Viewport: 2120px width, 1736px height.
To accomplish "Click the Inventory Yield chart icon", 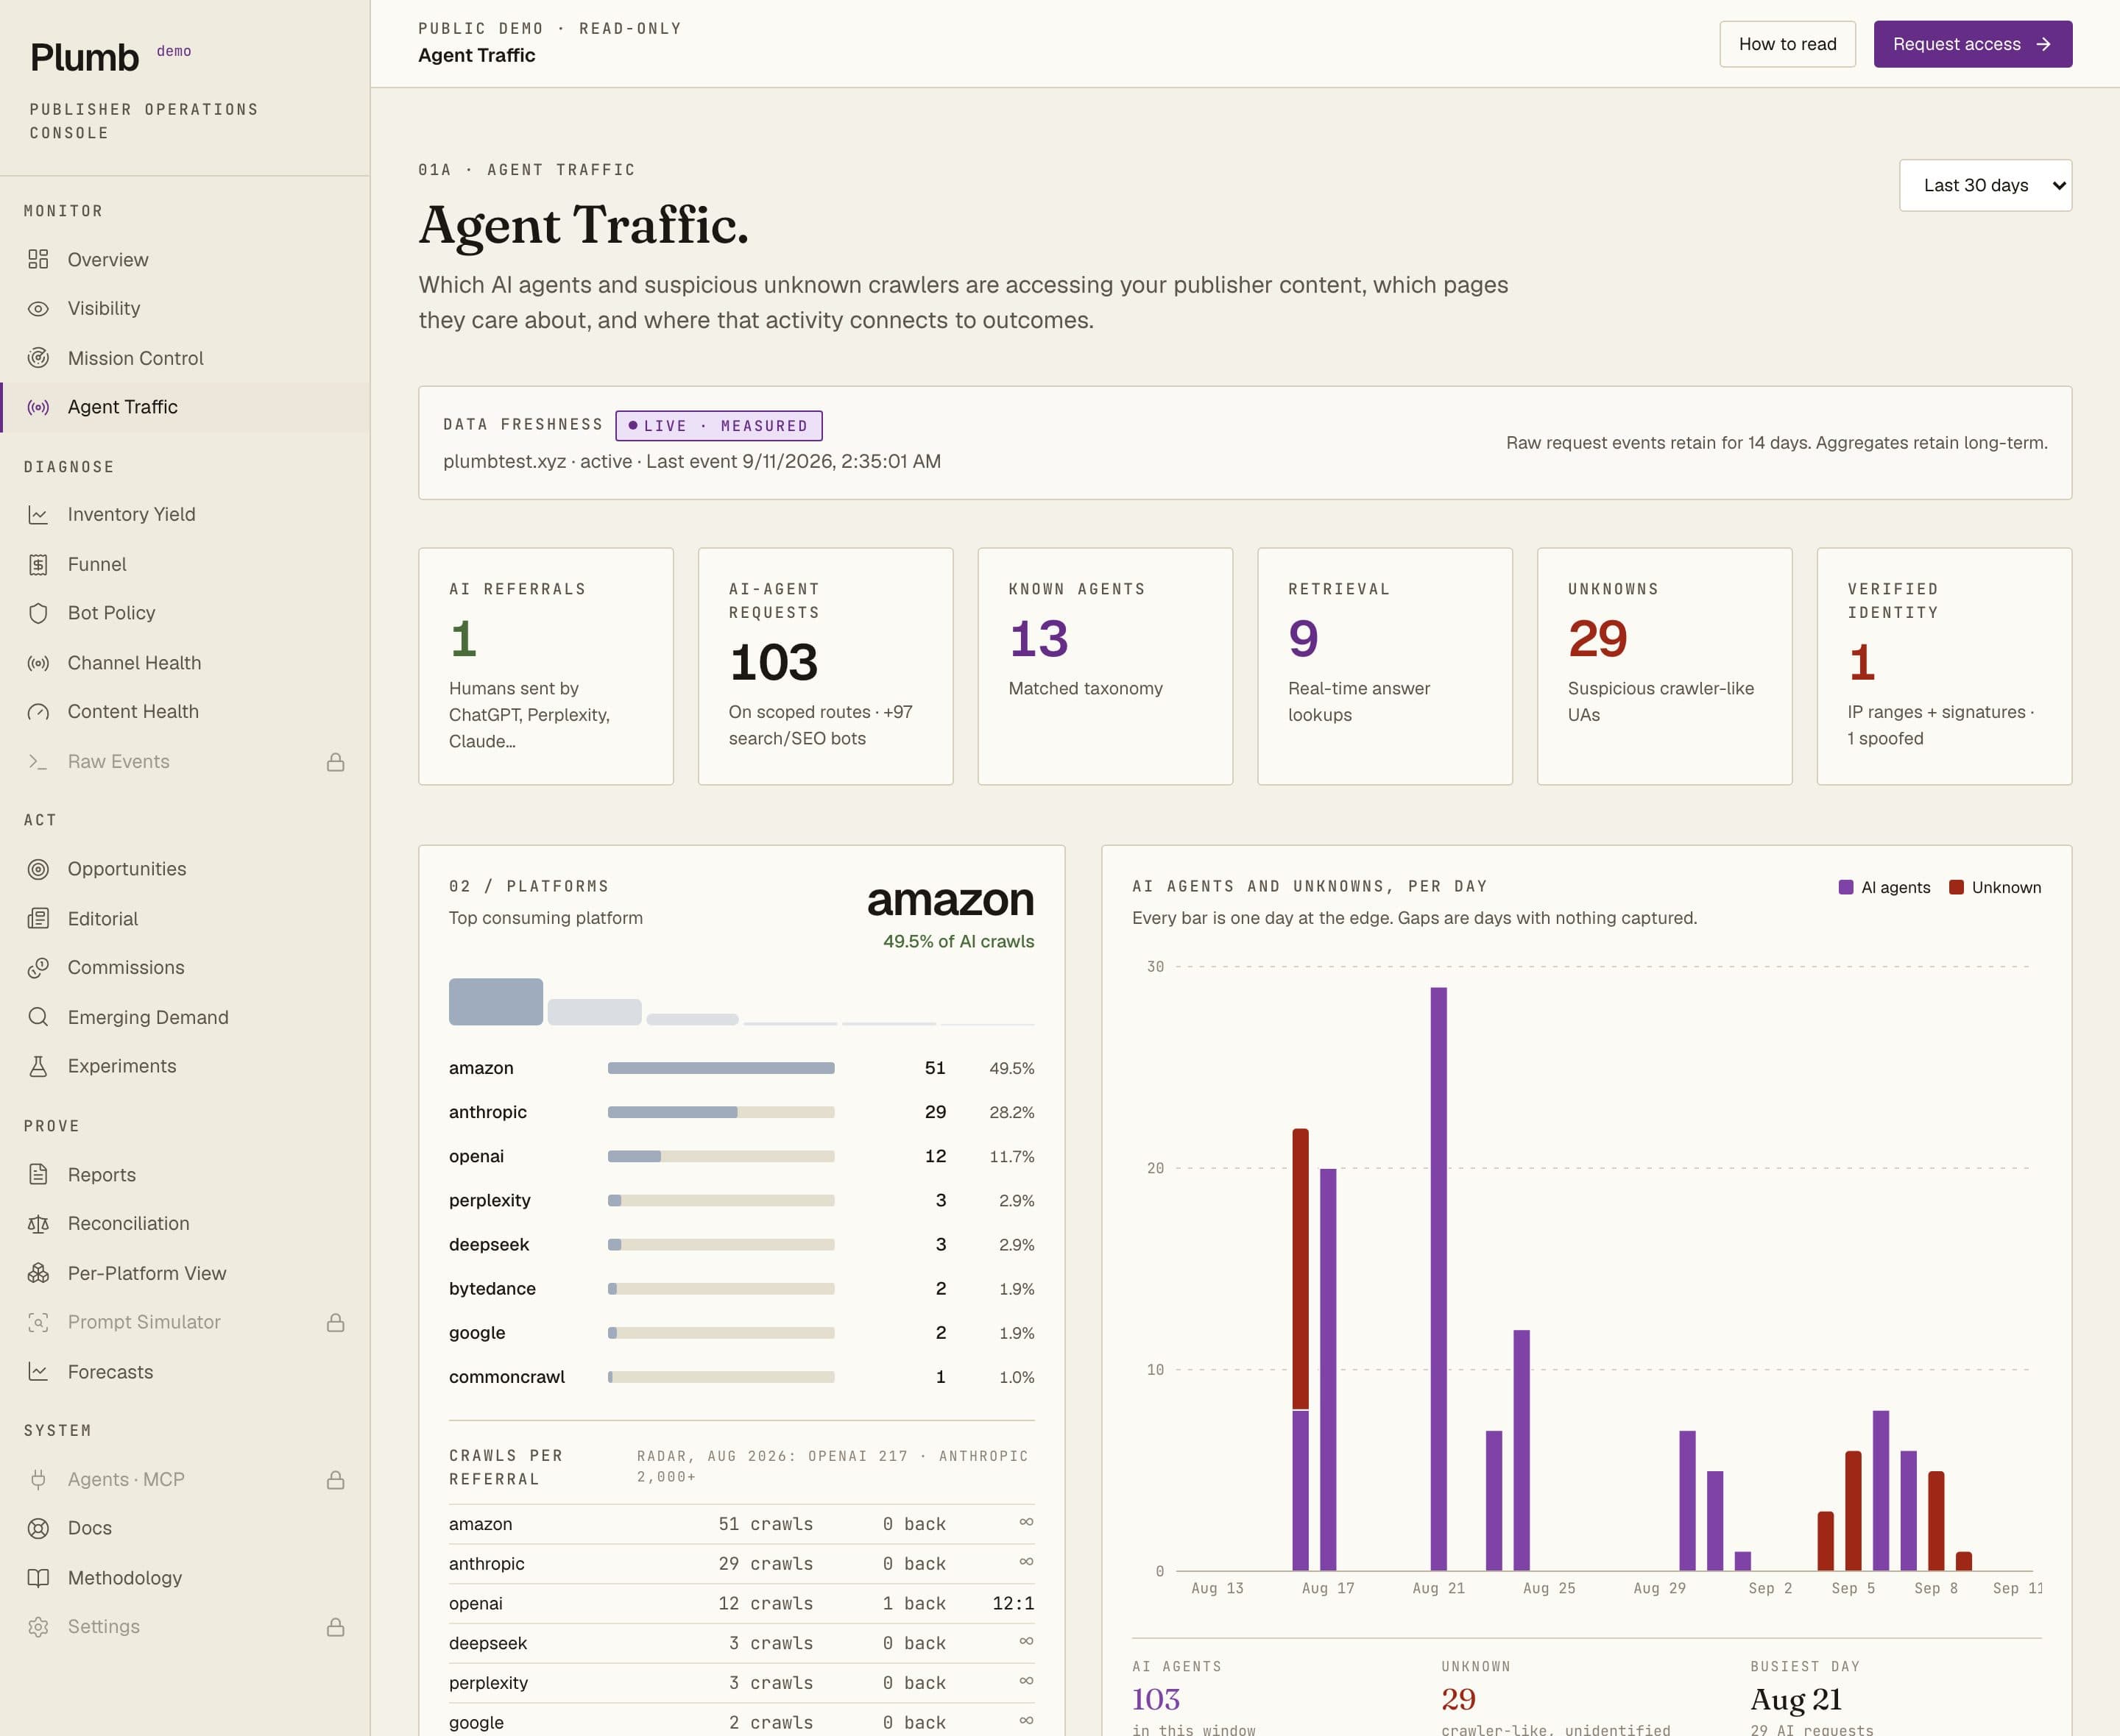I will (38, 515).
